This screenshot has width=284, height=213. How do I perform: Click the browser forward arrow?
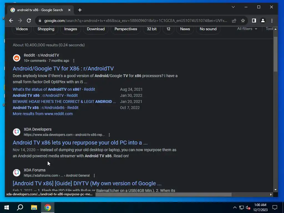click(20, 21)
